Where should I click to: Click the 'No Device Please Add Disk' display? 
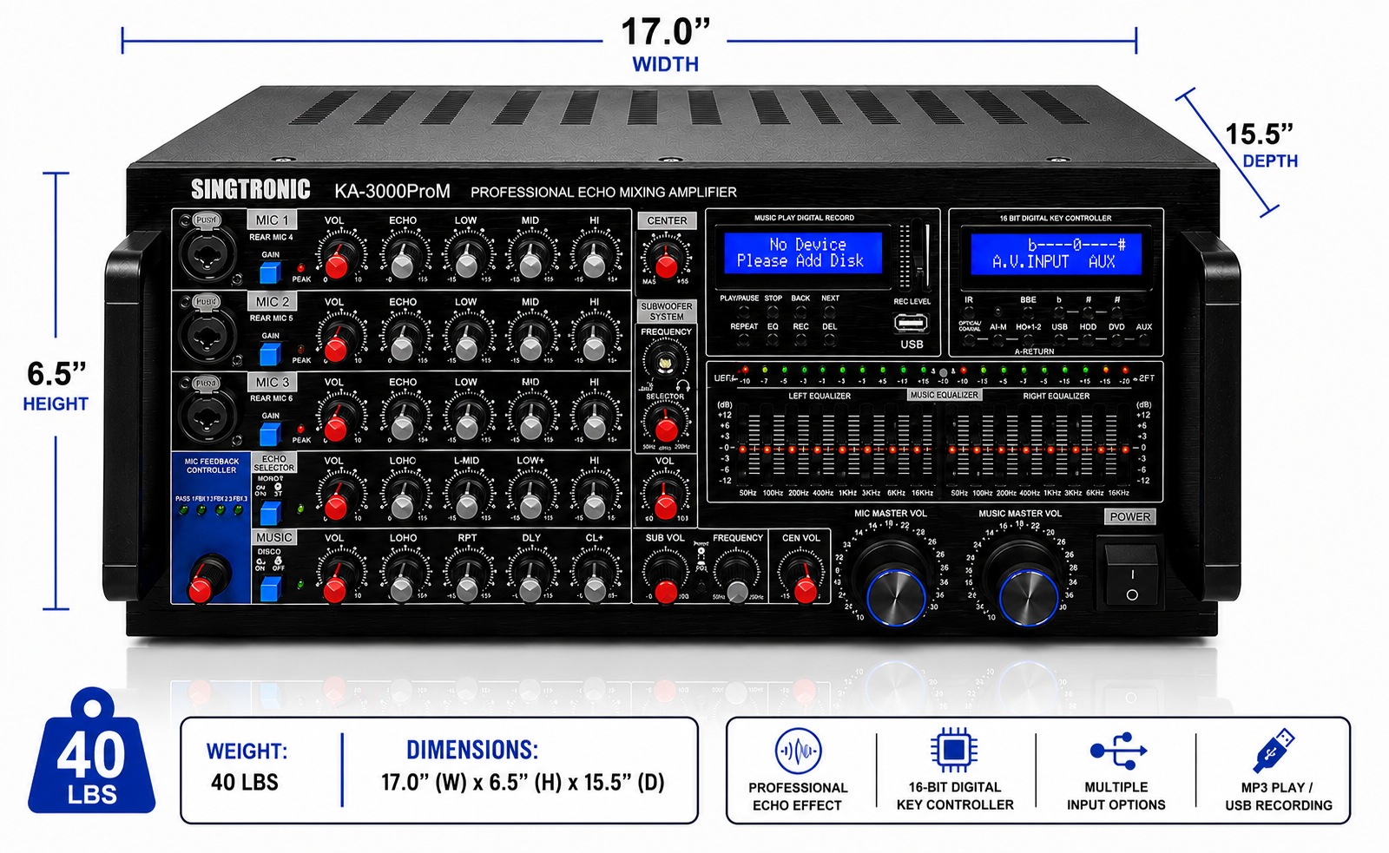(803, 253)
